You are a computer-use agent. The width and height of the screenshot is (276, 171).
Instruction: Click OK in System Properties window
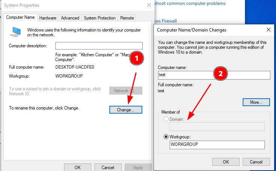click(x=78, y=167)
